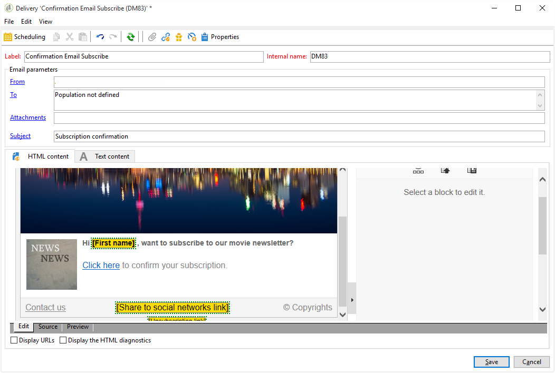
Task: Click the Text content 'A' icon
Action: pyautogui.click(x=83, y=156)
